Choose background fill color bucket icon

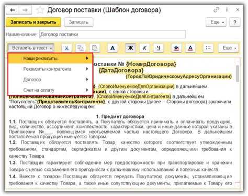coord(176,48)
